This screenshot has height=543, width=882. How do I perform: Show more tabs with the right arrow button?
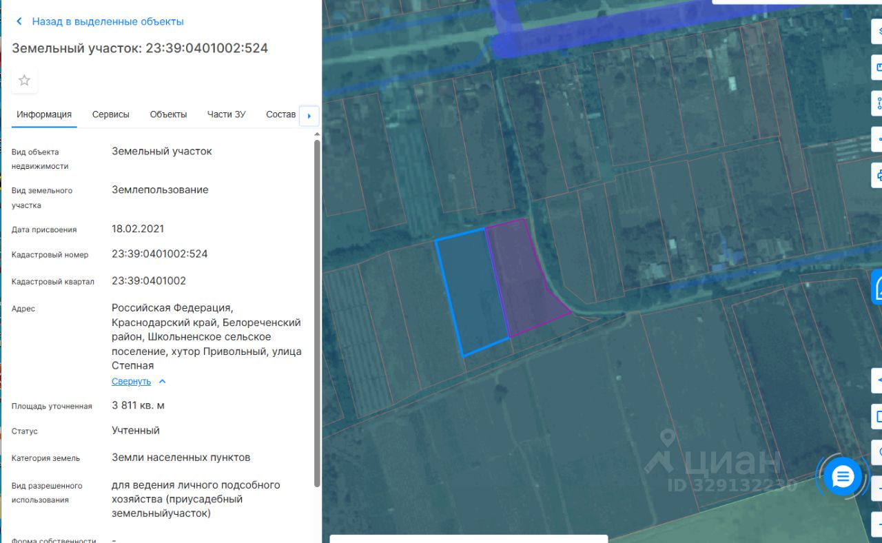[x=309, y=116]
